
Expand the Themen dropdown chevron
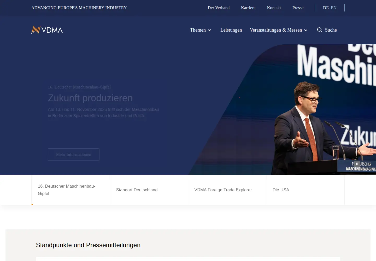pyautogui.click(x=209, y=30)
